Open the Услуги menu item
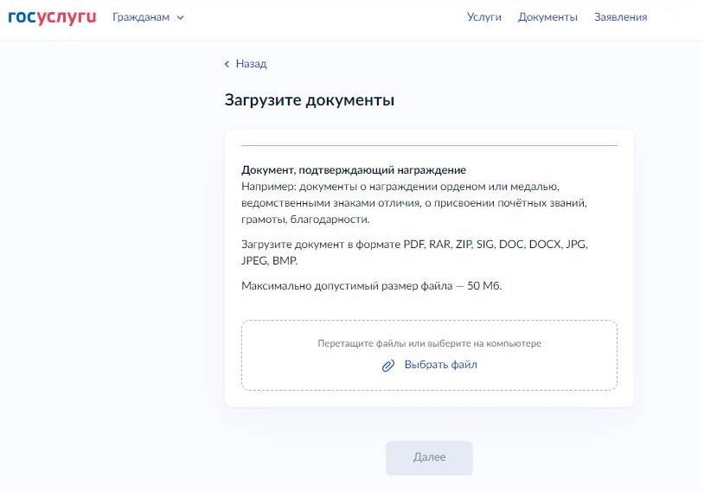Image resolution: width=704 pixels, height=491 pixels. [484, 17]
